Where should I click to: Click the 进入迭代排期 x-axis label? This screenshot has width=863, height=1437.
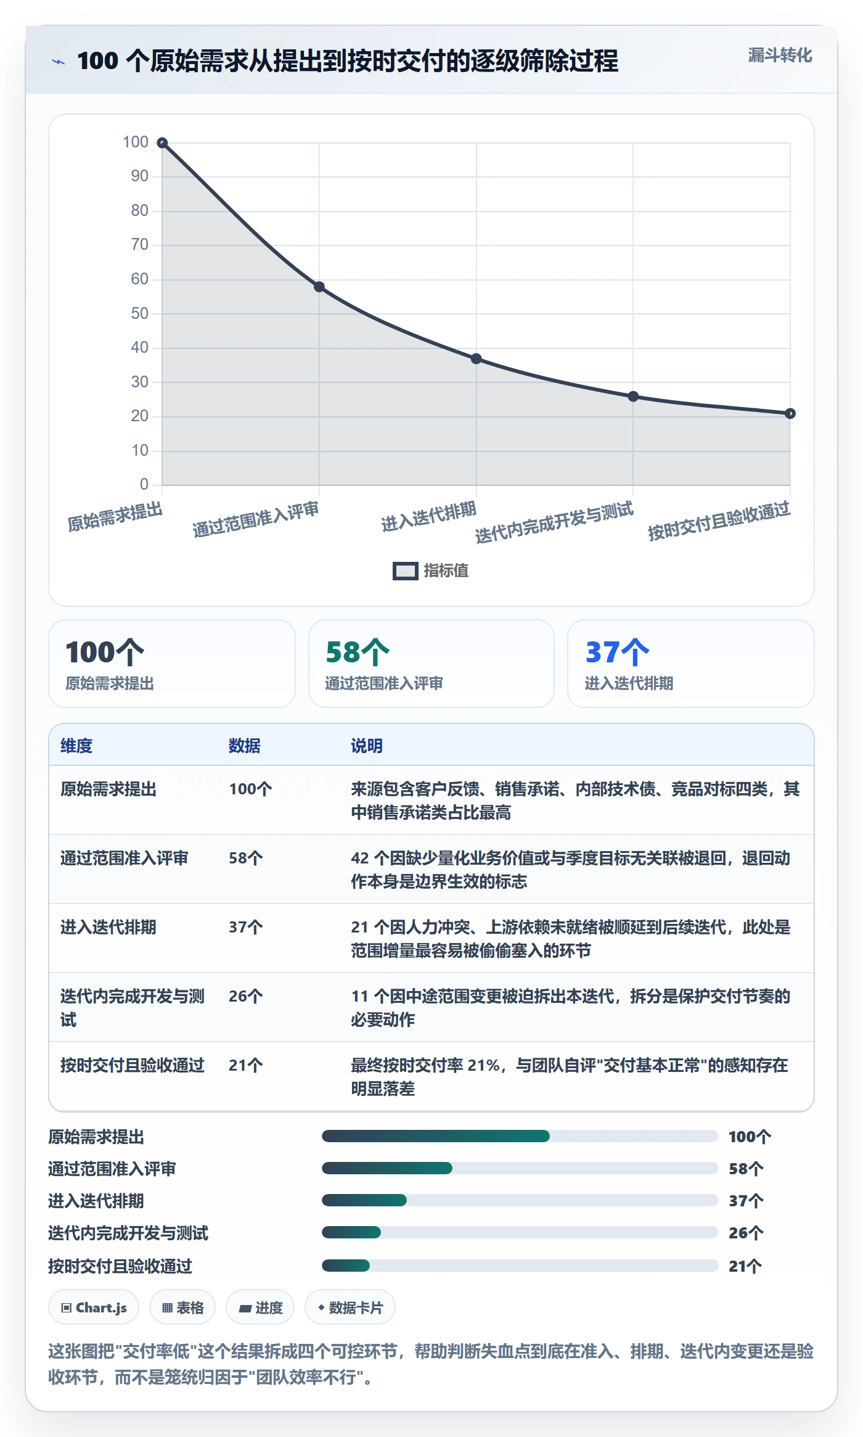(x=429, y=517)
